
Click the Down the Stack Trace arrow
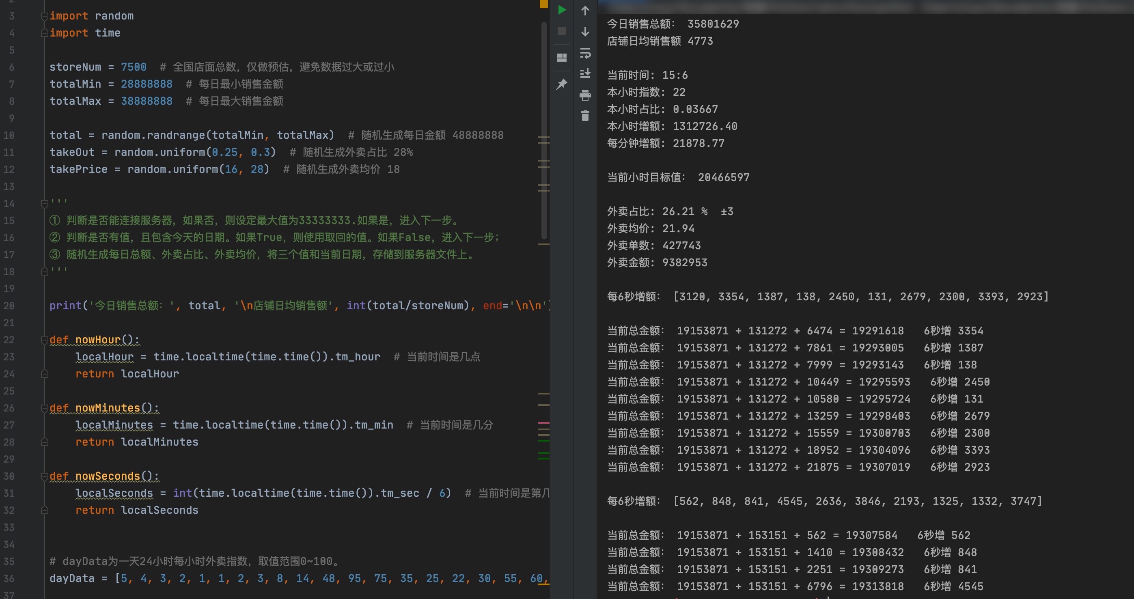click(x=585, y=31)
